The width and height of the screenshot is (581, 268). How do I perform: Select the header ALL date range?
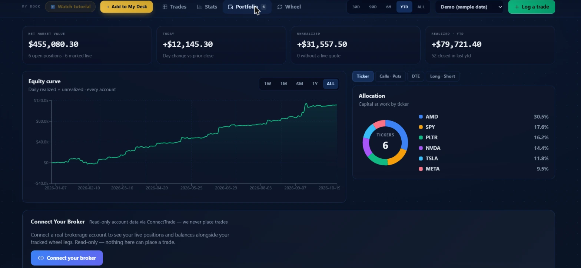click(x=421, y=7)
